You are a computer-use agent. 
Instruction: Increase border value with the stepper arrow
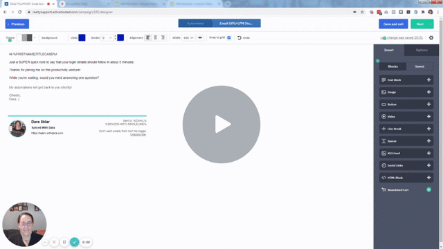(x=116, y=36)
